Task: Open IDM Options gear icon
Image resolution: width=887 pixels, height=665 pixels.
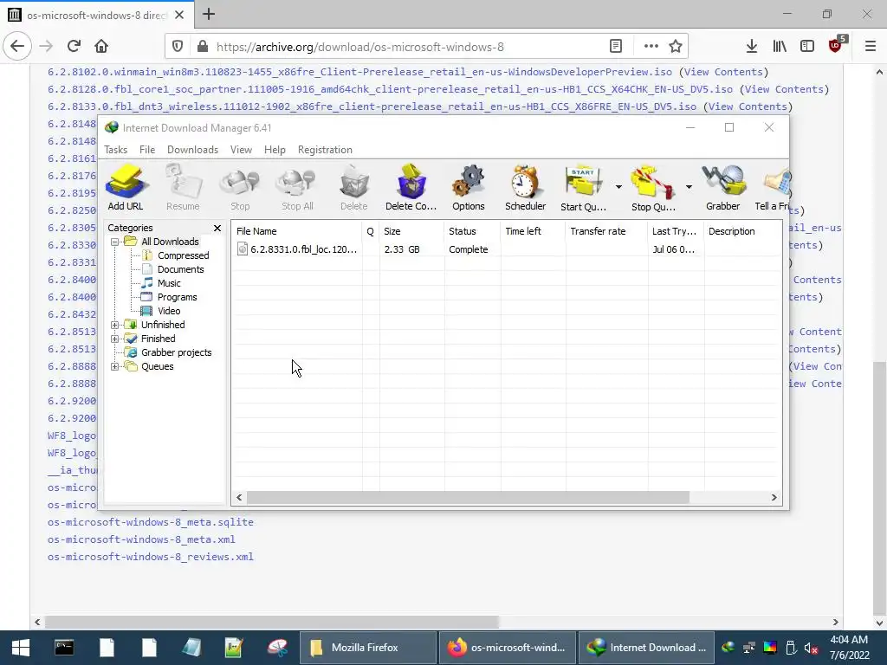Action: tap(469, 188)
